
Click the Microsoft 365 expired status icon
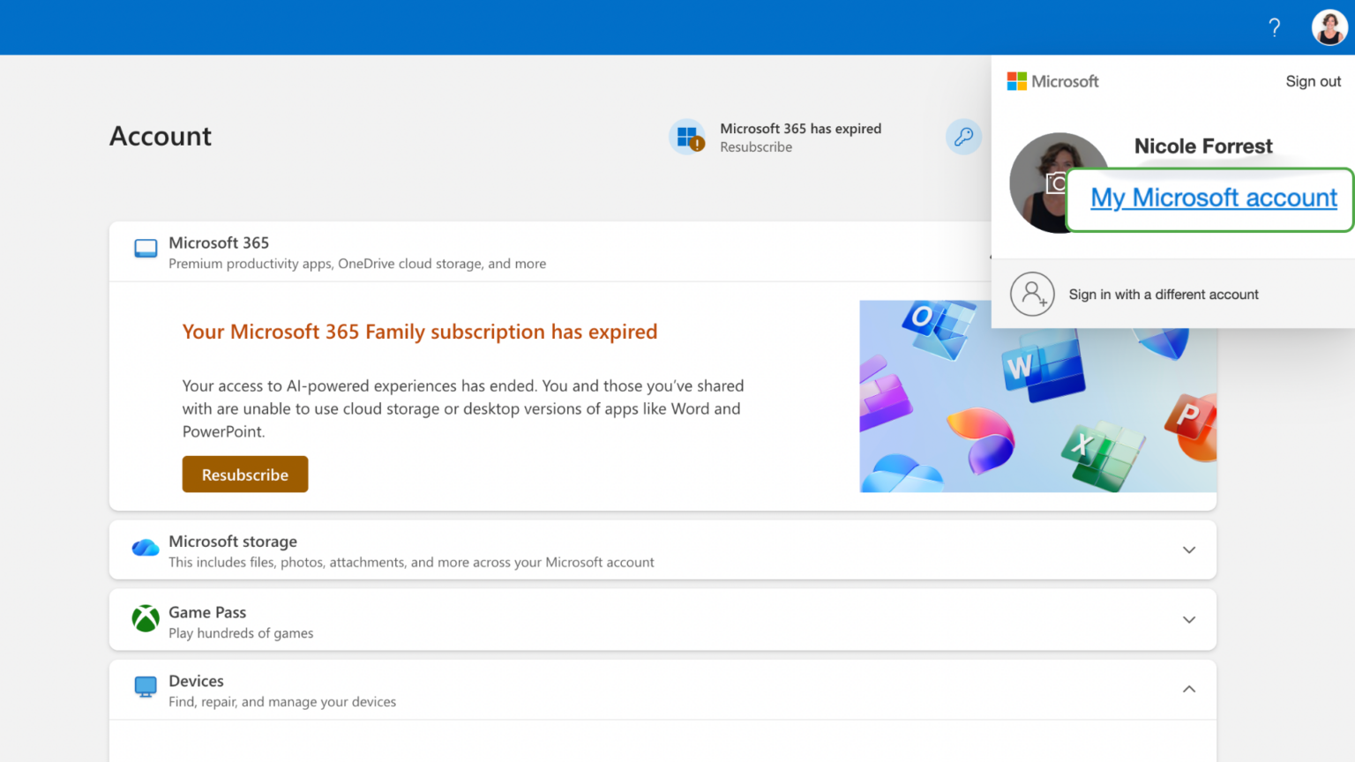(687, 137)
